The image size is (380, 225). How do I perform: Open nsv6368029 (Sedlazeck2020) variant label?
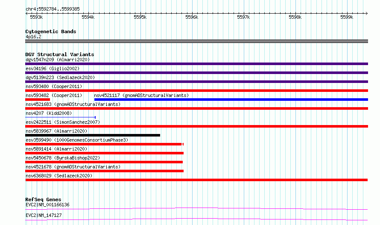point(59,176)
